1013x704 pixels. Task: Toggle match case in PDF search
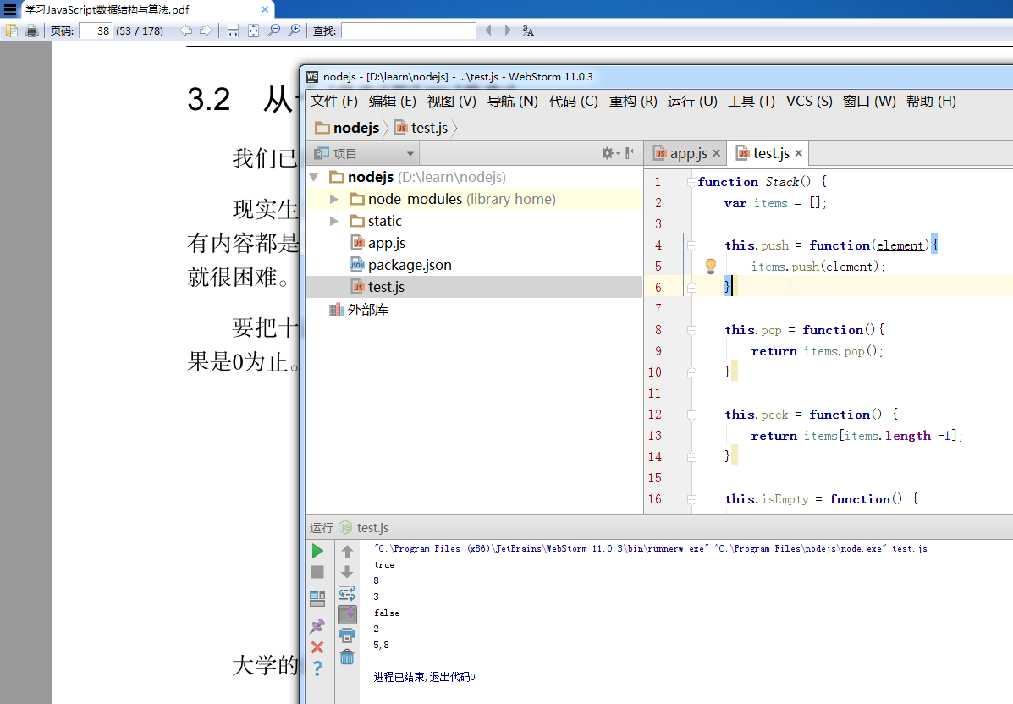528,30
